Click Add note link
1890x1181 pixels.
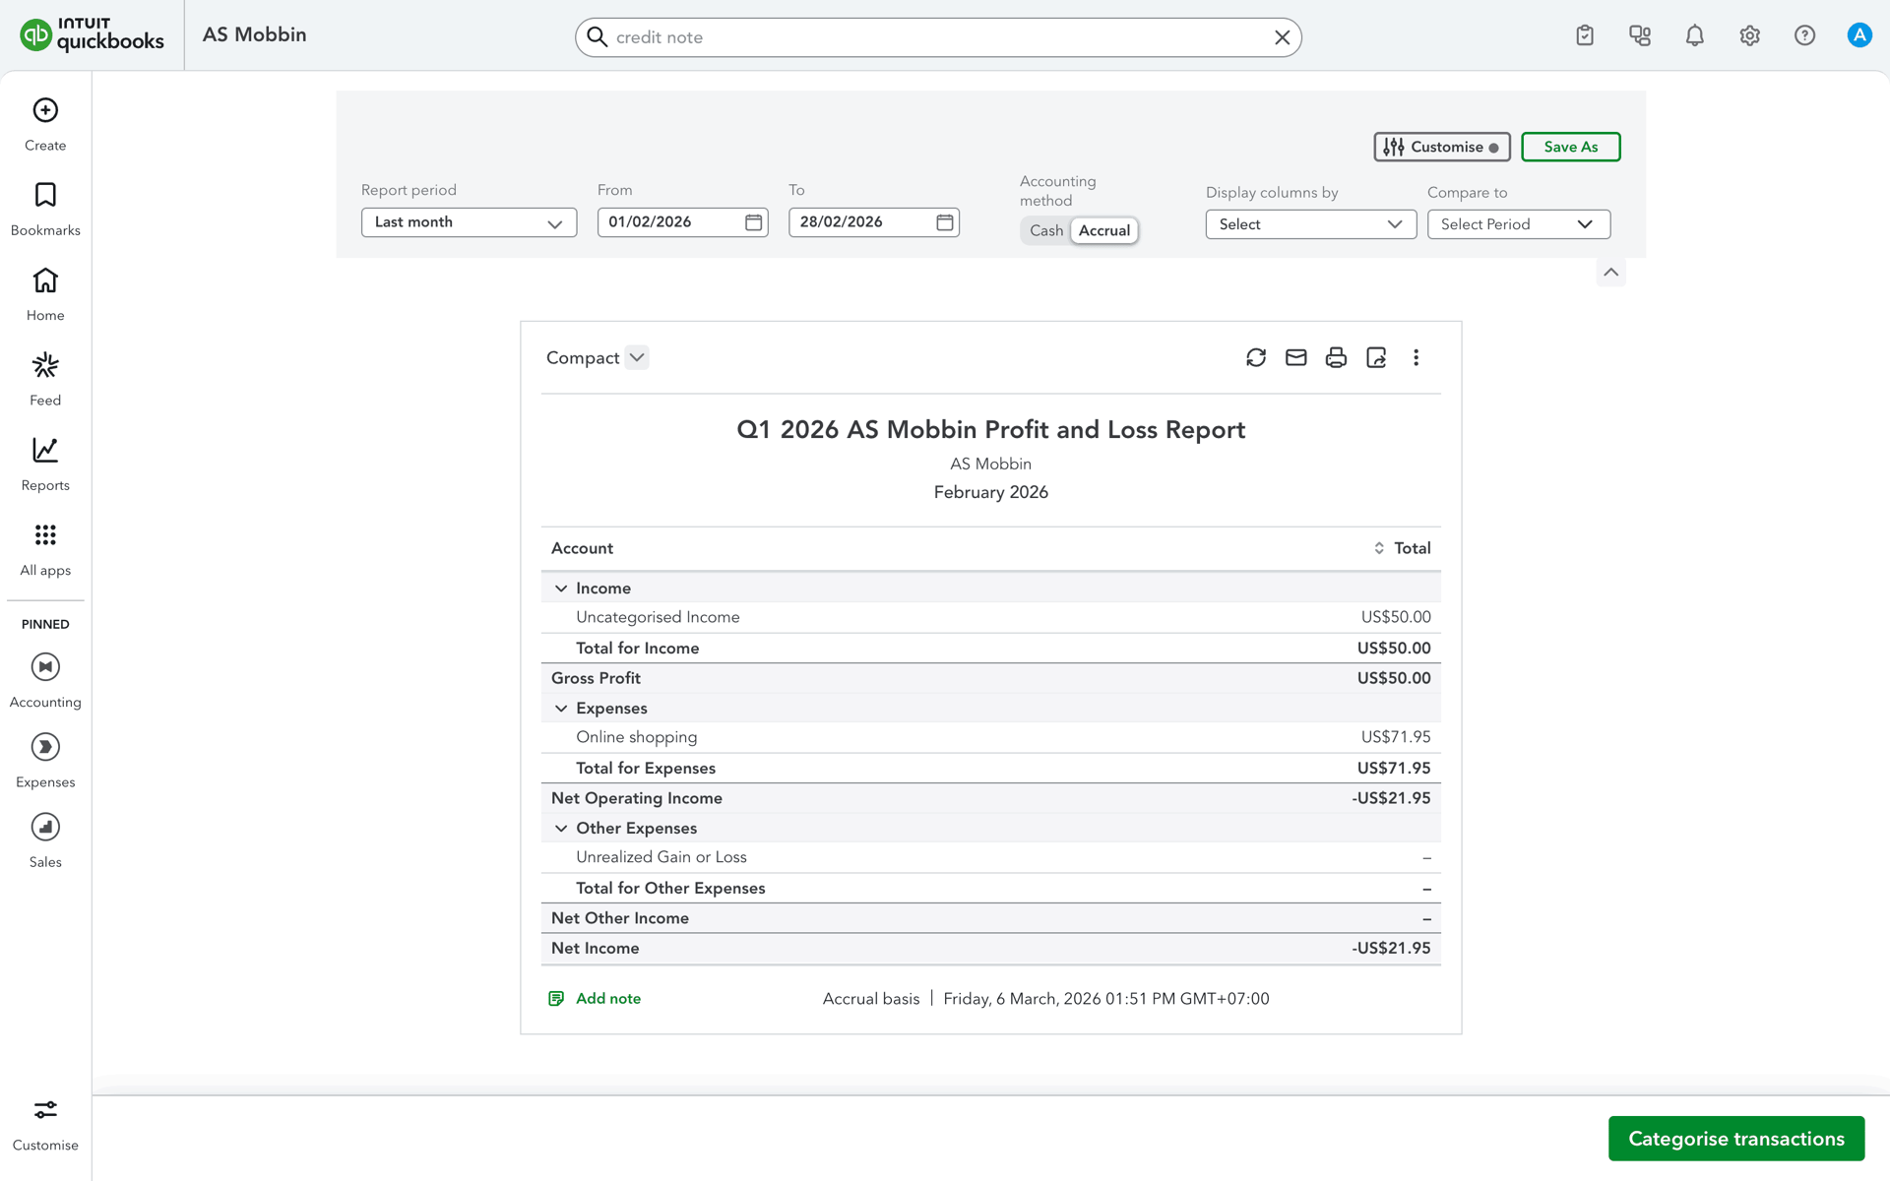pos(595,999)
